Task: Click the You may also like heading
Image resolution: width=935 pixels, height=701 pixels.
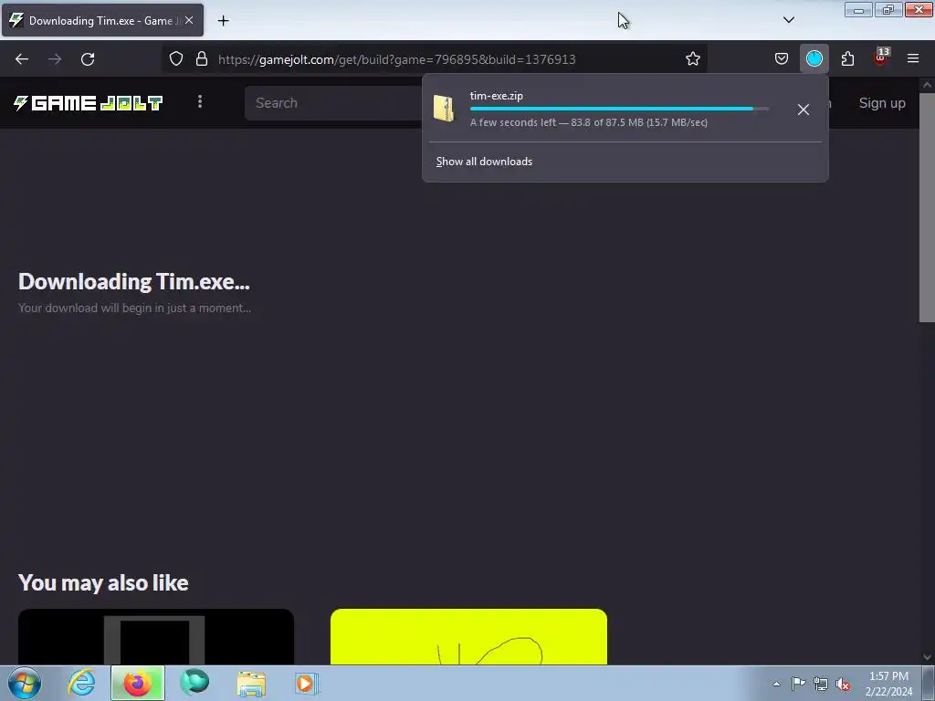Action: point(103,582)
